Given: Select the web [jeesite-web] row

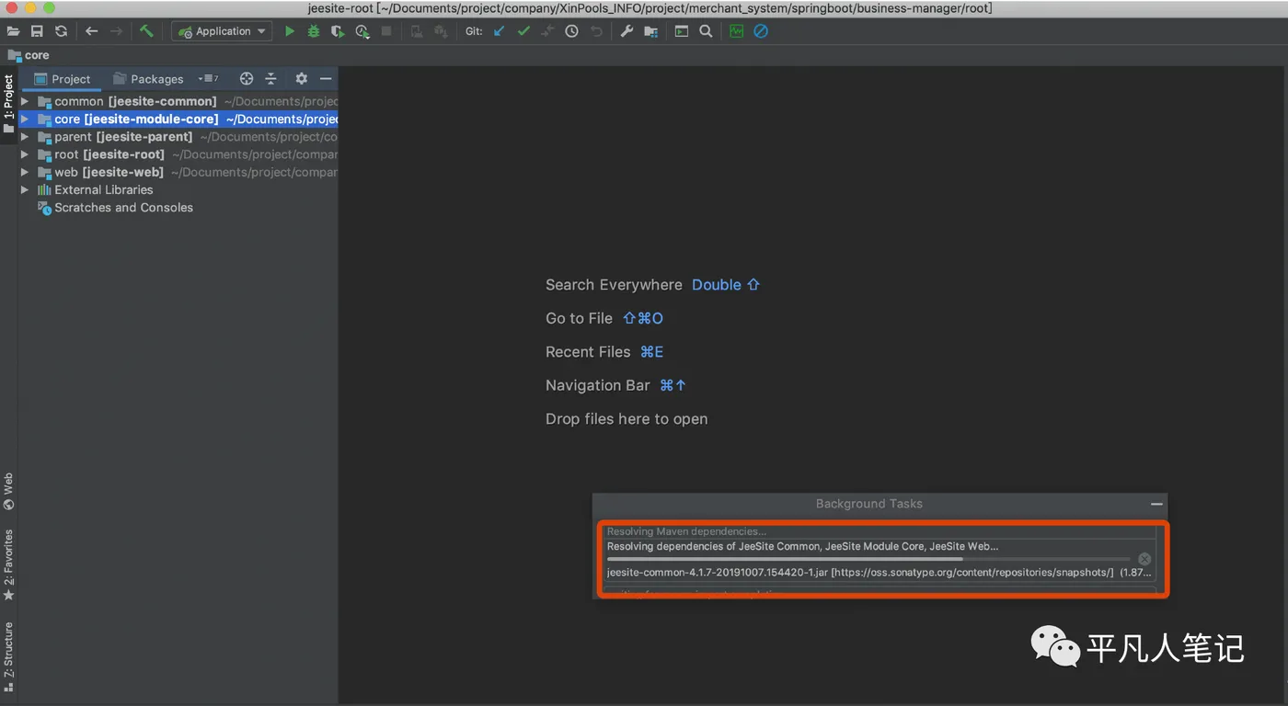Looking at the screenshot, I should click(178, 172).
